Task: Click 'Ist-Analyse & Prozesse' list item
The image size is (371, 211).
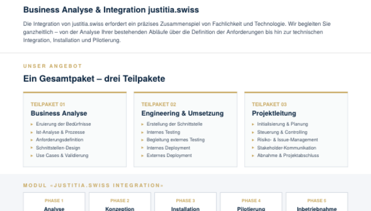Action: click(x=61, y=132)
